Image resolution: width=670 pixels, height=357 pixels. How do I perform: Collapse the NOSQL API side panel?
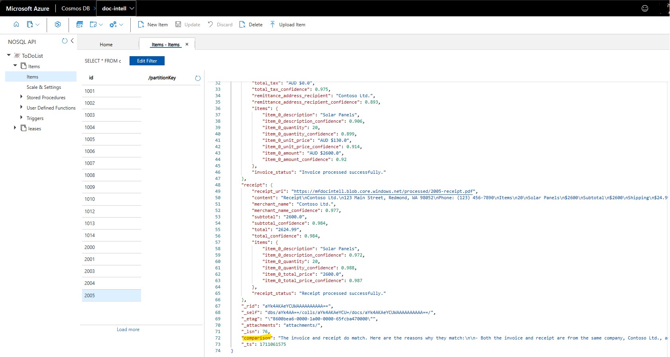click(x=72, y=41)
